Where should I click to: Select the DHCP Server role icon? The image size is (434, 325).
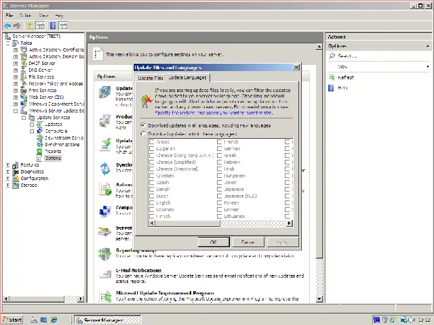click(24, 63)
